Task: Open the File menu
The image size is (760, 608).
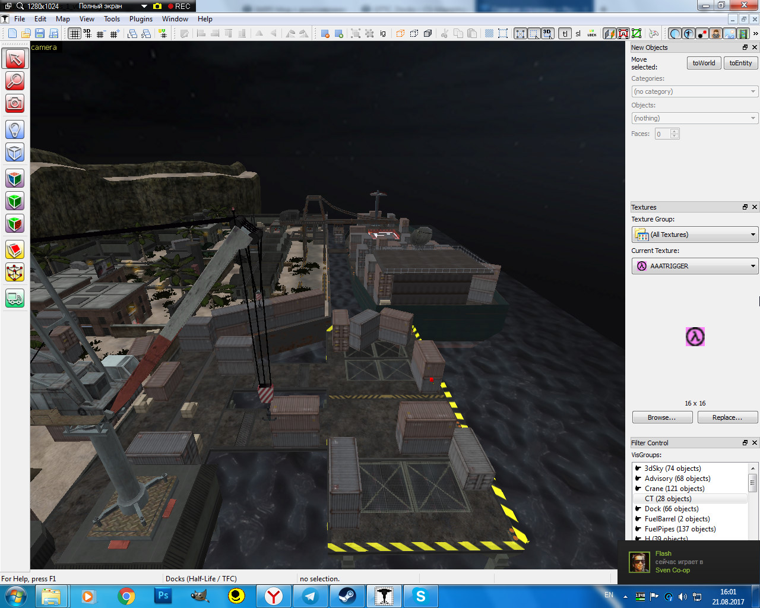Action: tap(20, 19)
